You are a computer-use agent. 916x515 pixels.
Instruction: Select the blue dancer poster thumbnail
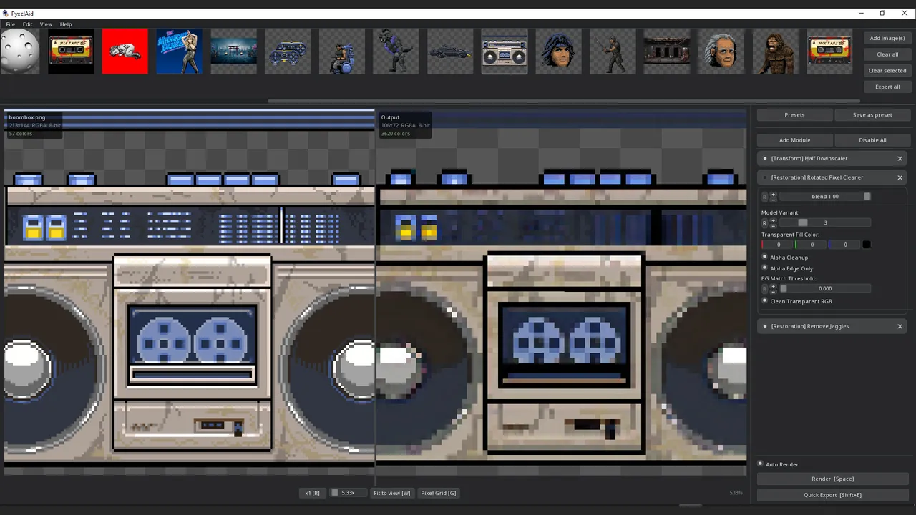coord(179,51)
